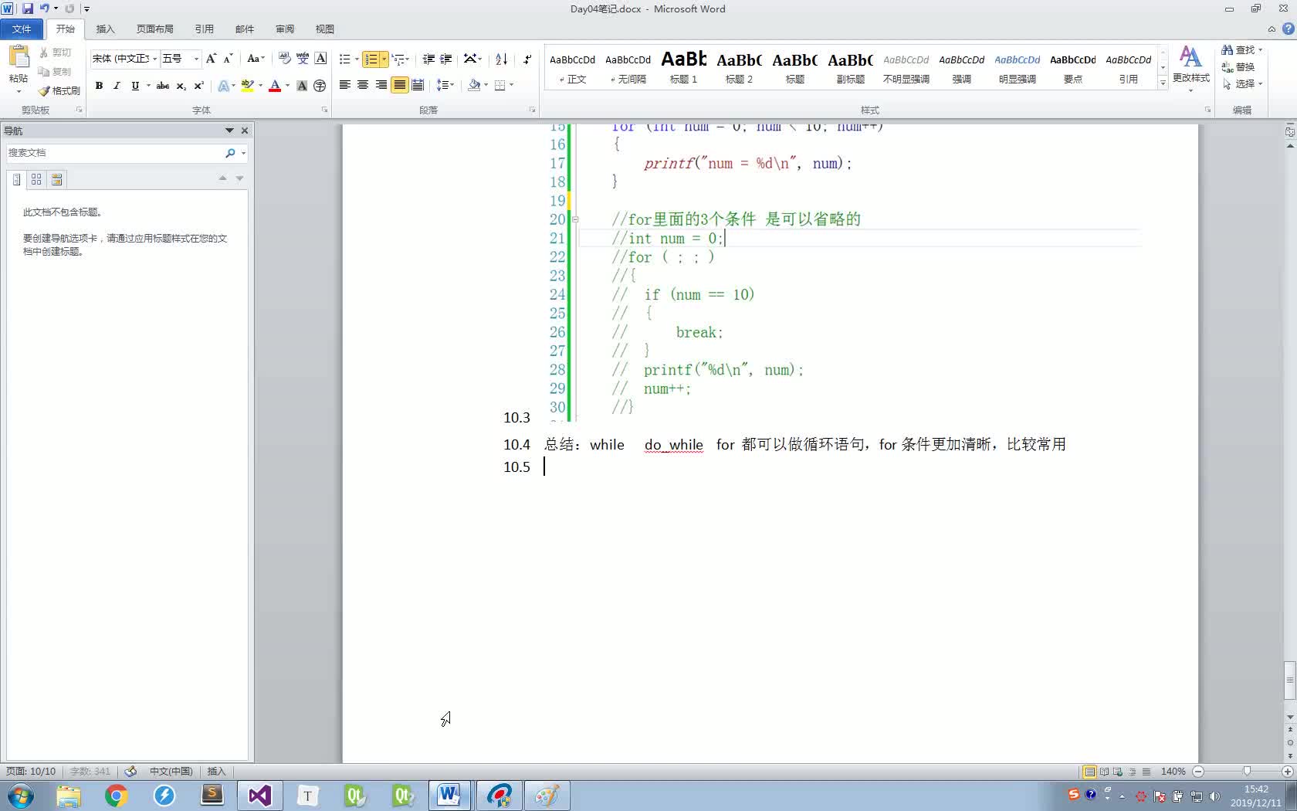Toggle Subscript formatting
The height and width of the screenshot is (811, 1297).
click(181, 86)
